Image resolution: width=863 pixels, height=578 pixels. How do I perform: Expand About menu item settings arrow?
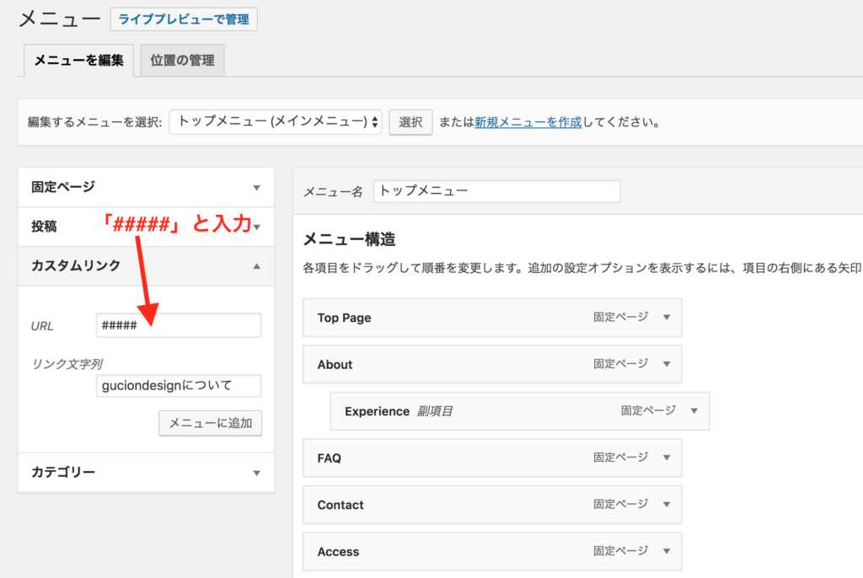[666, 365]
